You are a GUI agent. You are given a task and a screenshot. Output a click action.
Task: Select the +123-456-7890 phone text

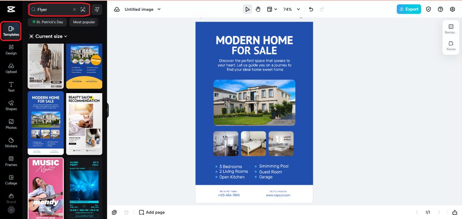229,195
